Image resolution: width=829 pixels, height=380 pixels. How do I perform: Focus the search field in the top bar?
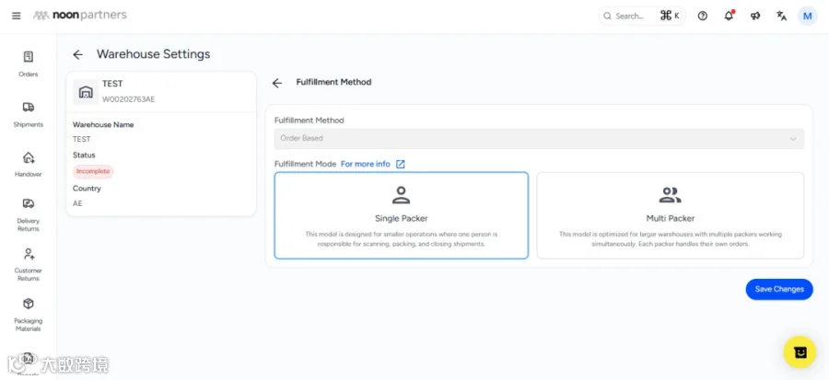point(642,16)
